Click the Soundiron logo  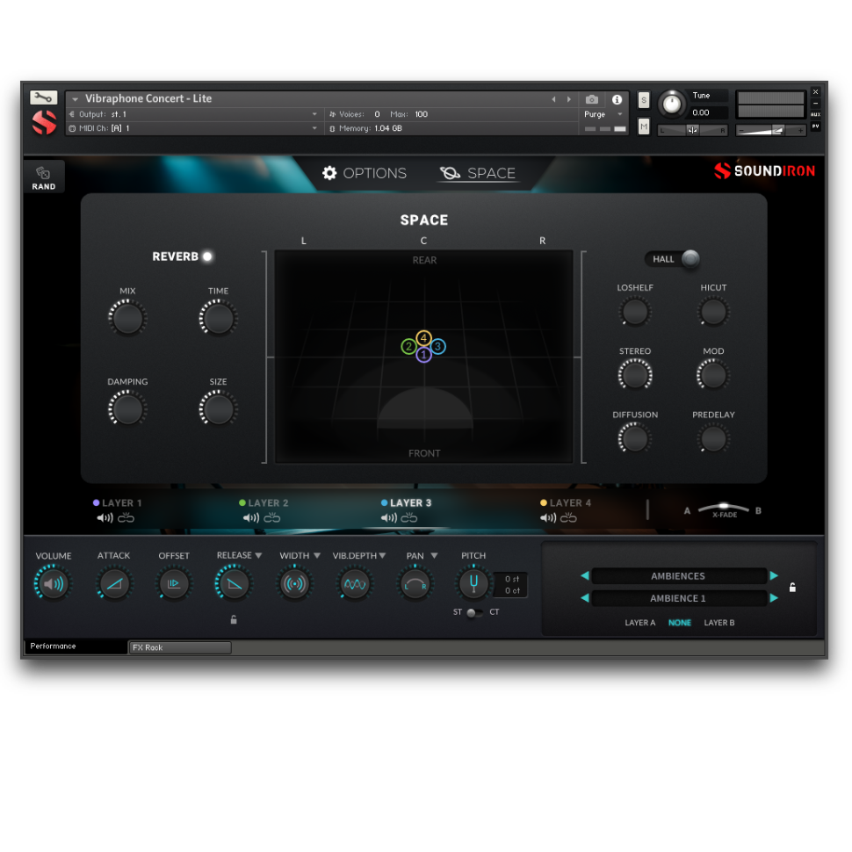763,171
